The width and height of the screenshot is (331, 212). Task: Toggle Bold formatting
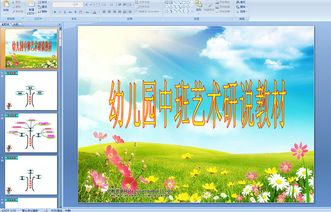[x=55, y=12]
